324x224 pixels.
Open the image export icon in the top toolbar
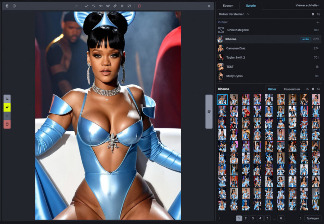pos(129,6)
